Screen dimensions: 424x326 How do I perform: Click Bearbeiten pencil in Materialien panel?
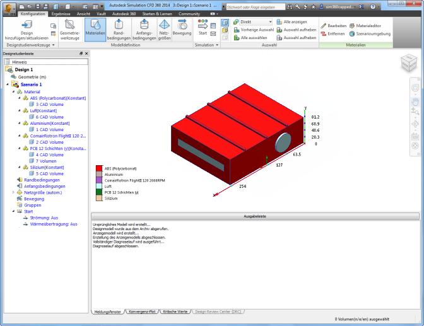coord(333,26)
